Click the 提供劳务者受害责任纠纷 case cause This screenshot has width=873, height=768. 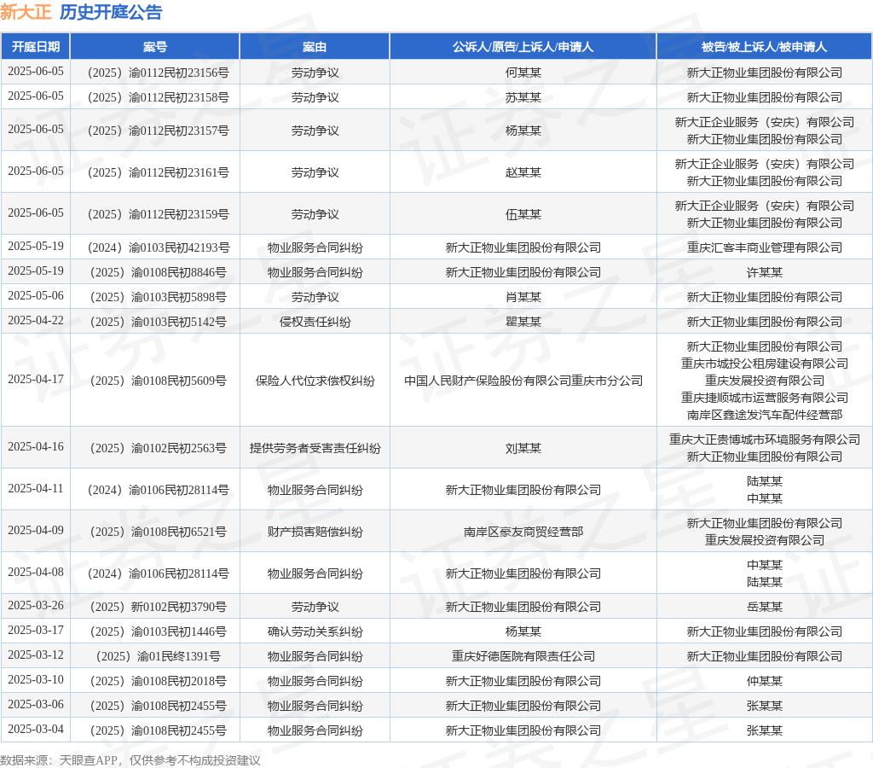pyautogui.click(x=315, y=448)
